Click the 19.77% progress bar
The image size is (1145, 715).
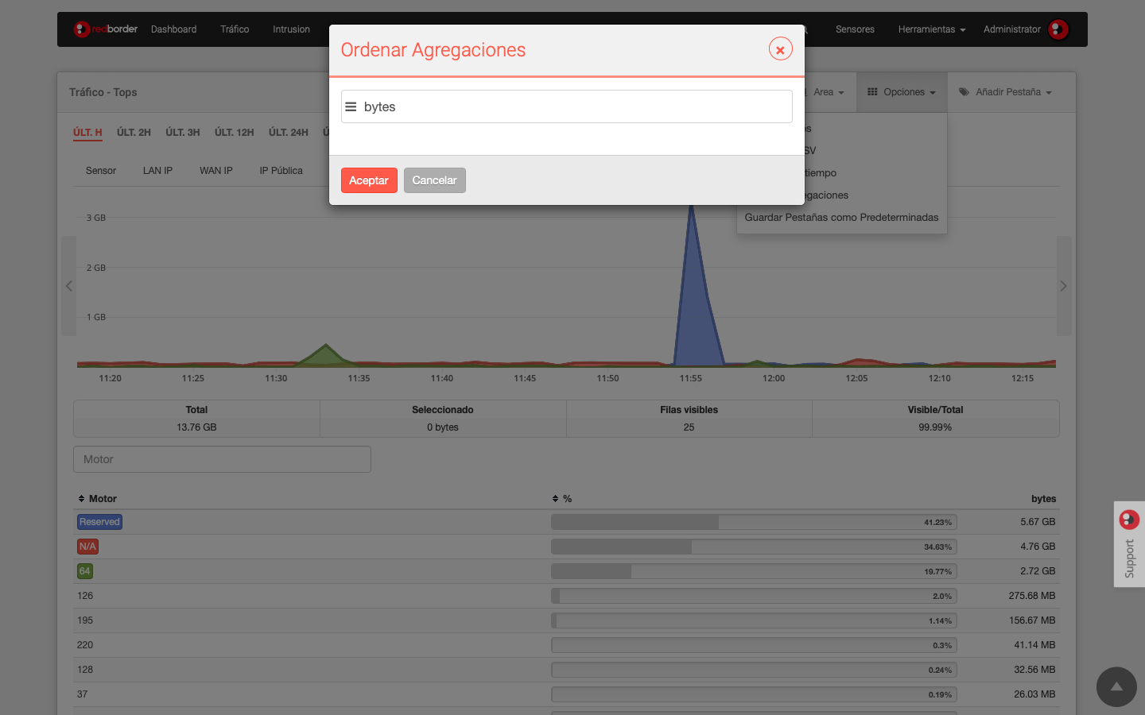point(754,571)
